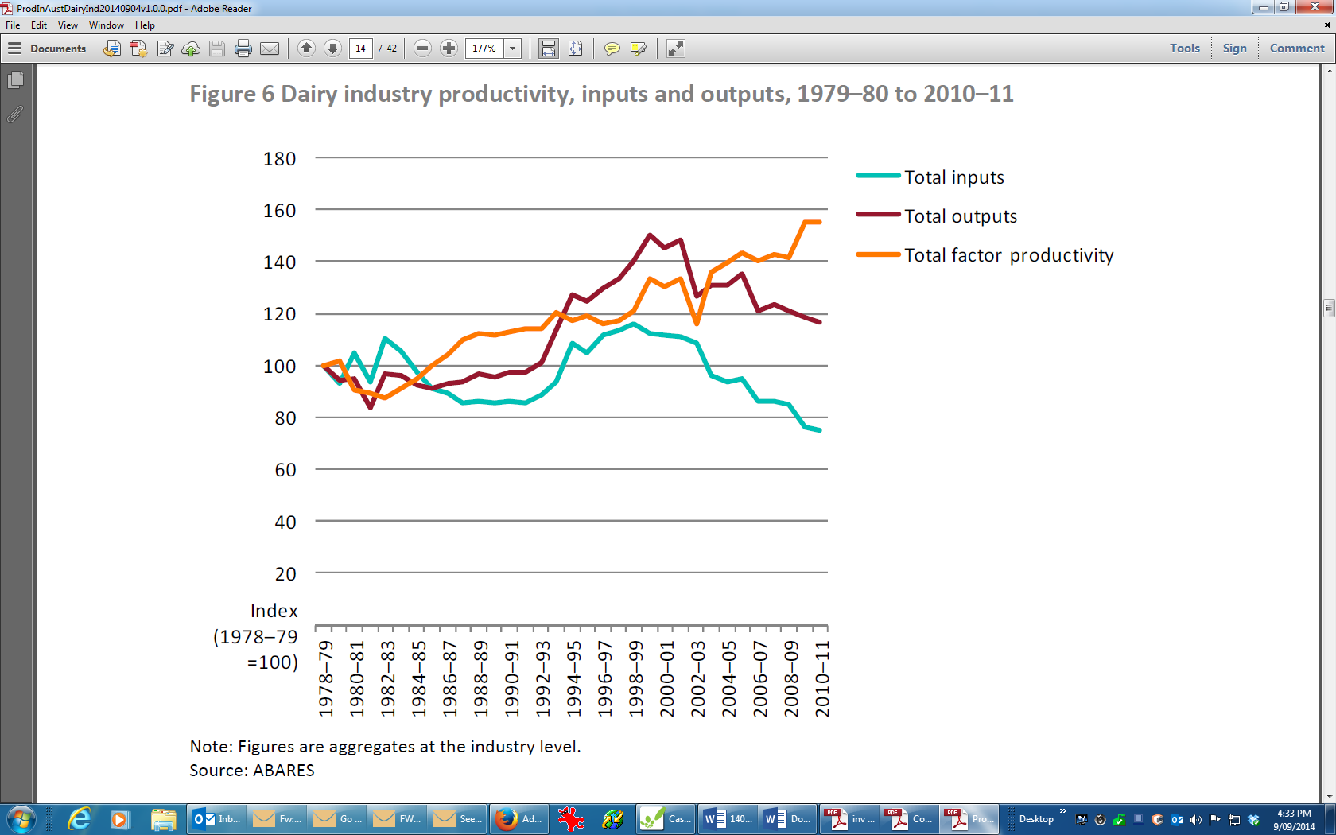Zoom in with plus button
Image resolution: width=1336 pixels, height=835 pixels.
pos(449,49)
